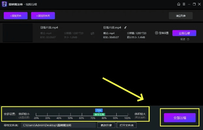
Task: Minimize the application window
Action: [x=189, y=4]
